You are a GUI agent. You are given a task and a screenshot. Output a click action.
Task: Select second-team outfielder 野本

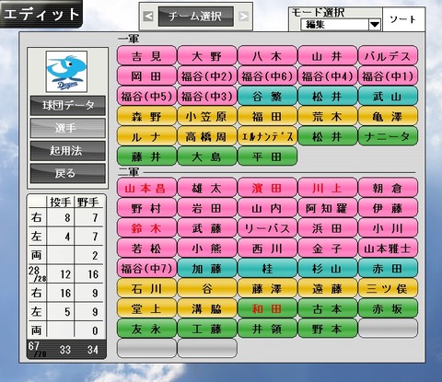click(328, 329)
